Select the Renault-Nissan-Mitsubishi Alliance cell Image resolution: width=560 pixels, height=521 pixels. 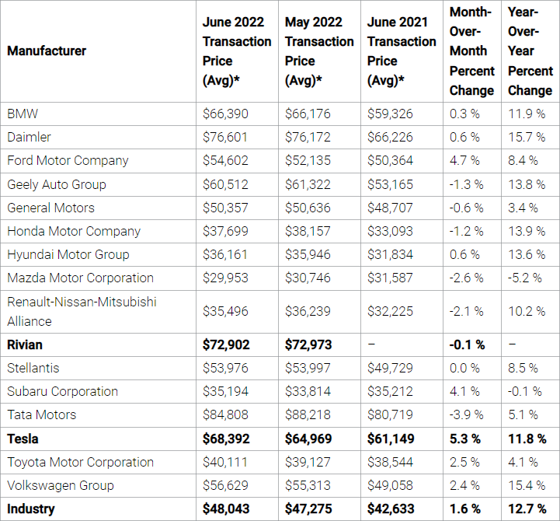click(x=82, y=311)
